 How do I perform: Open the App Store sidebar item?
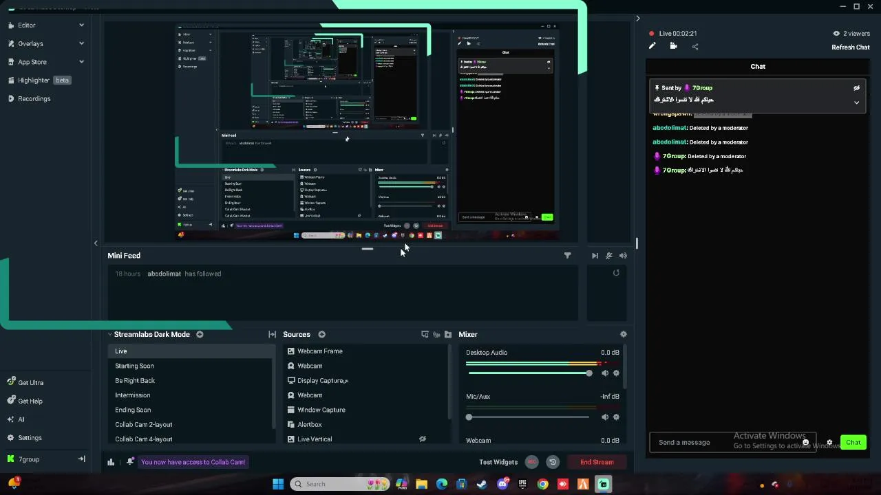coord(32,62)
